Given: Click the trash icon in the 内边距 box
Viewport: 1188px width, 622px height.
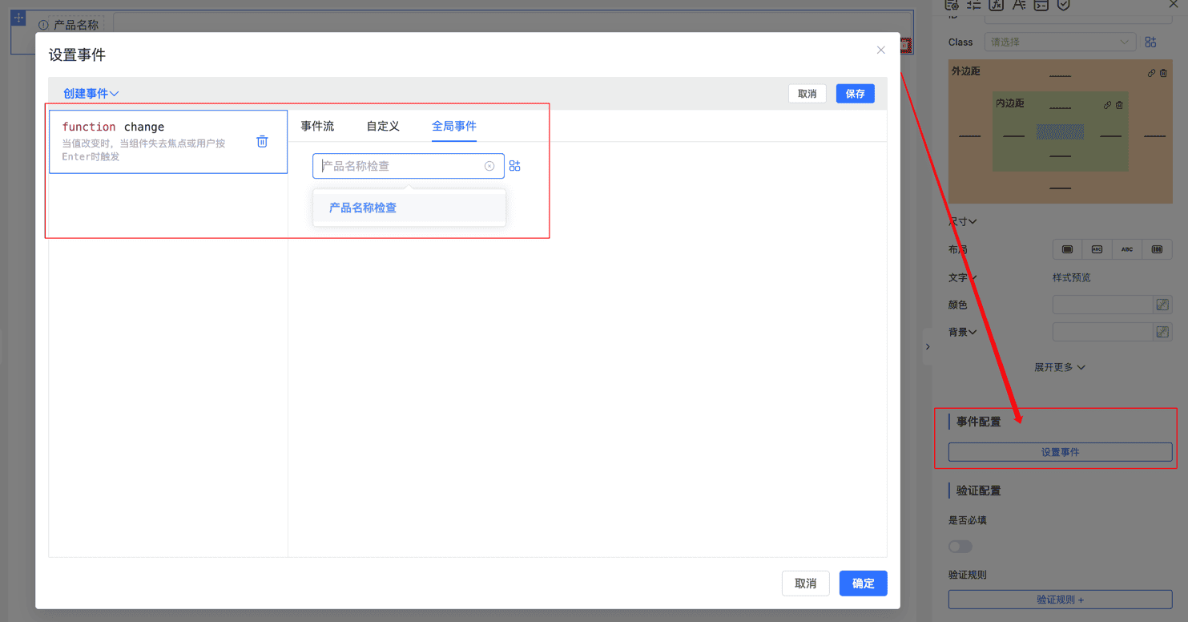Looking at the screenshot, I should click(x=1119, y=105).
